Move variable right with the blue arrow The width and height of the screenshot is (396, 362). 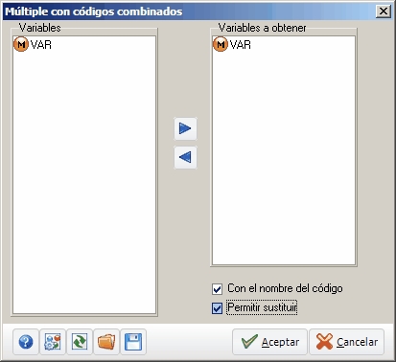(x=185, y=128)
